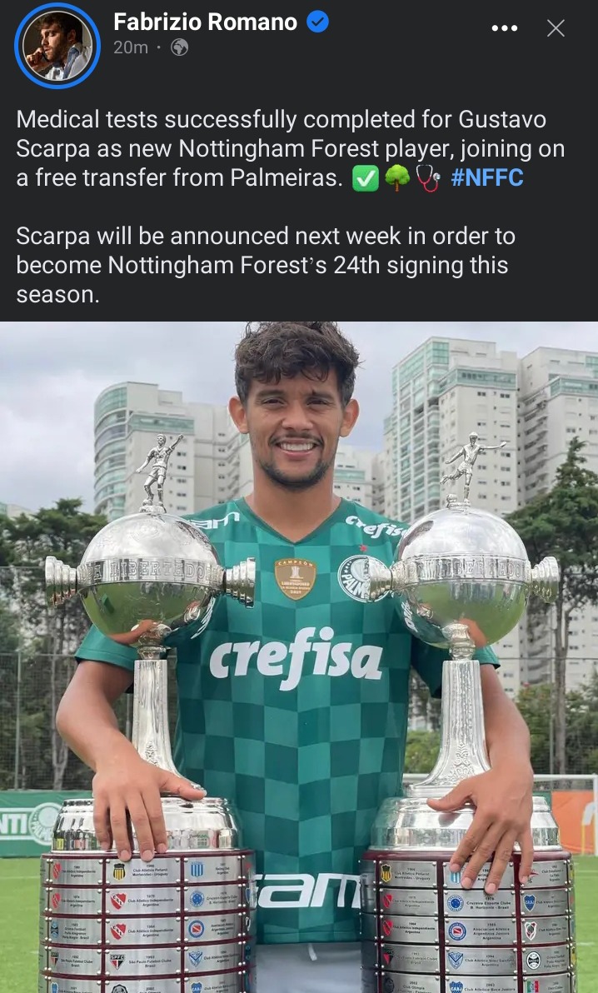Select the 24th signing paragraph text
The width and height of the screenshot is (598, 993).
266,266
